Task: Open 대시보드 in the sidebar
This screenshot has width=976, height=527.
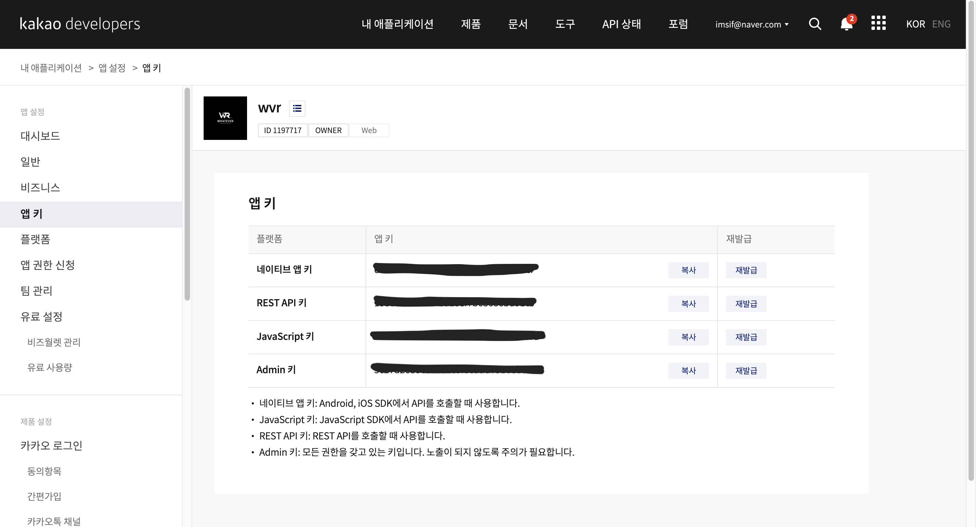Action: (40, 136)
